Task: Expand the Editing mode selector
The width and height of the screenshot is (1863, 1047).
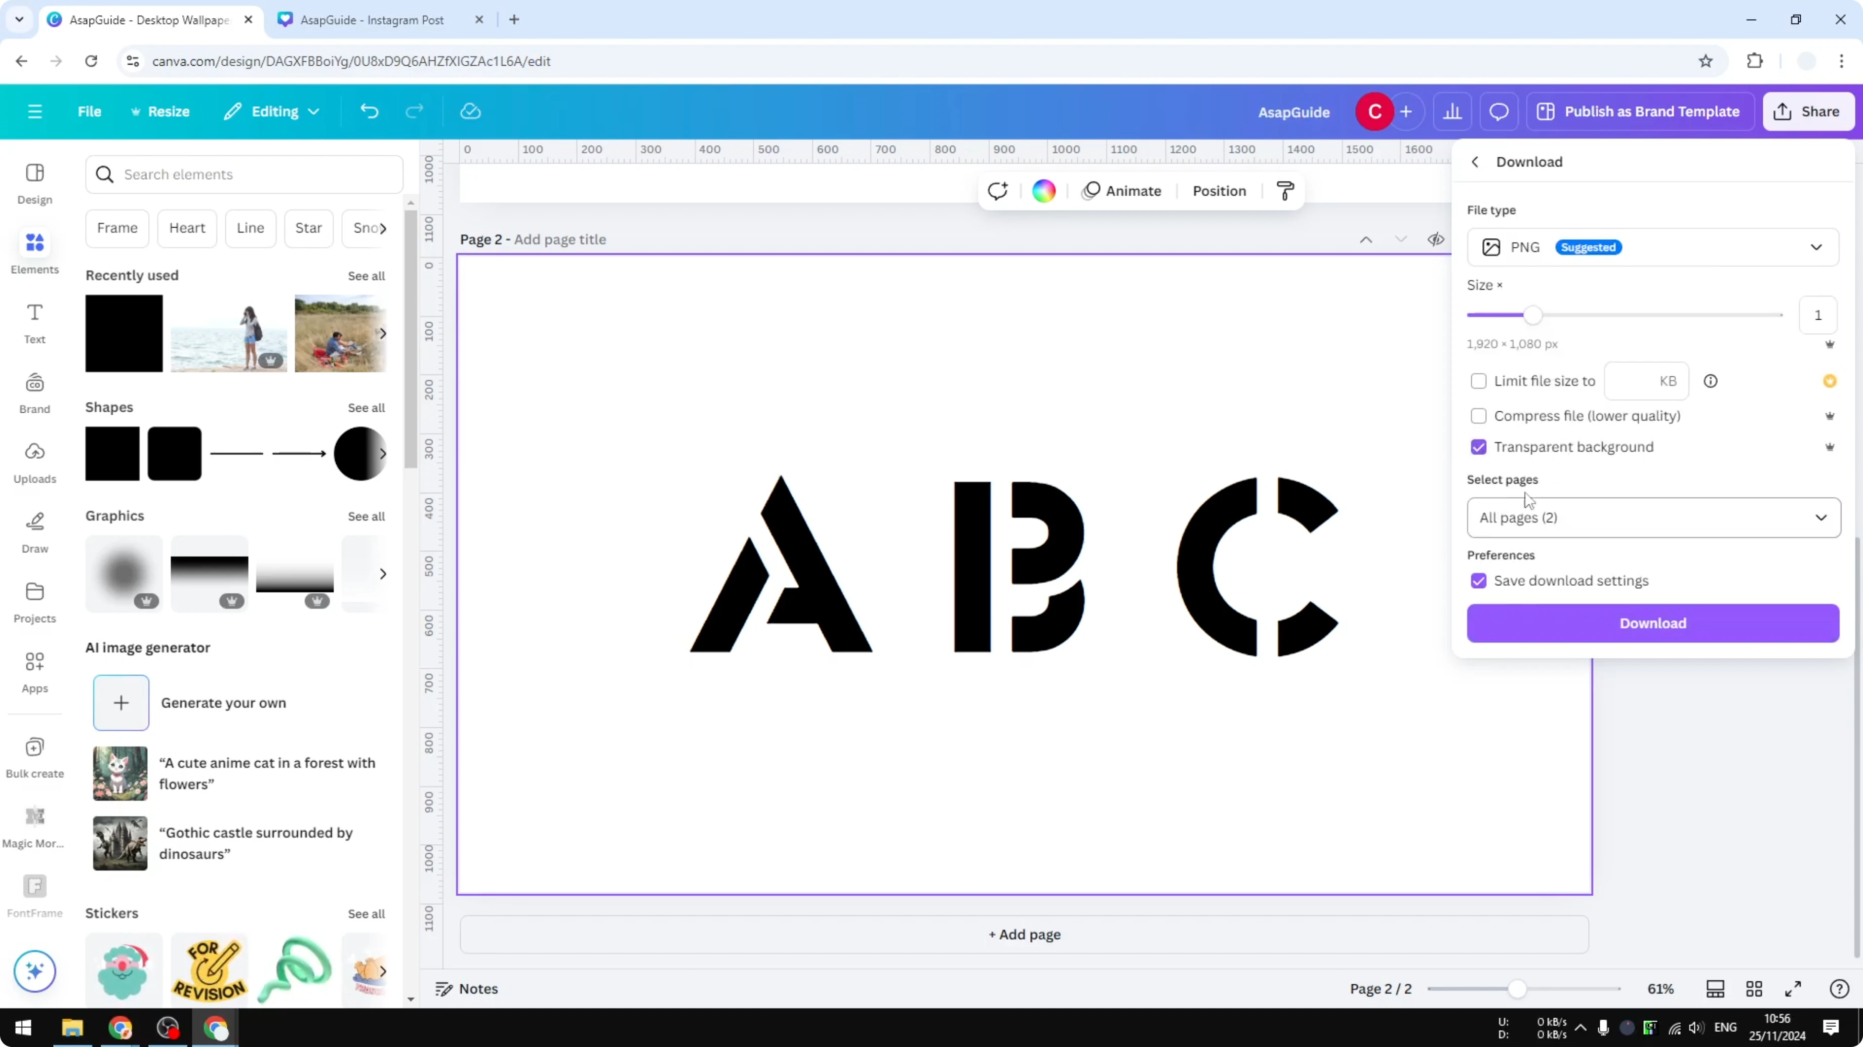Action: [x=272, y=111]
